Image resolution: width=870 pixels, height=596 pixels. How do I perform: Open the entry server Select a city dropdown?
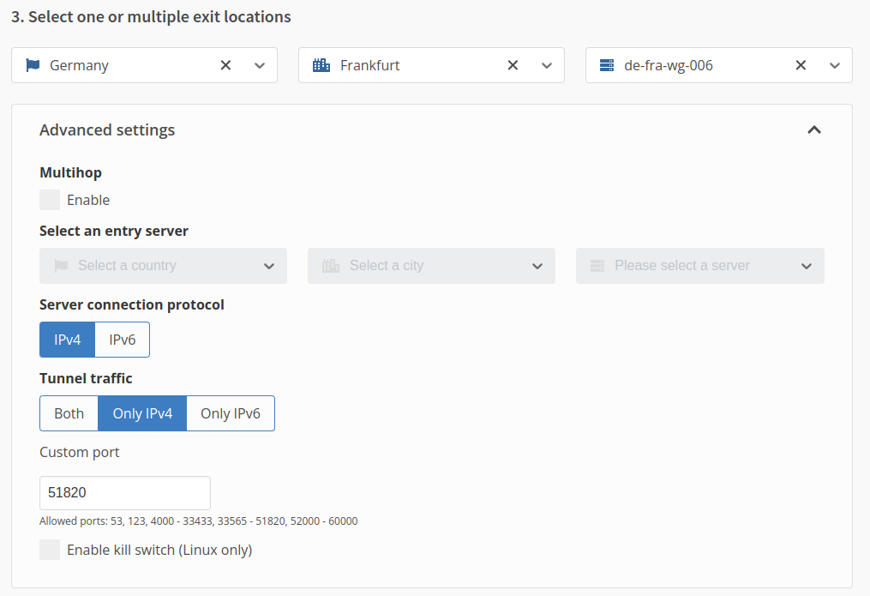click(x=431, y=266)
